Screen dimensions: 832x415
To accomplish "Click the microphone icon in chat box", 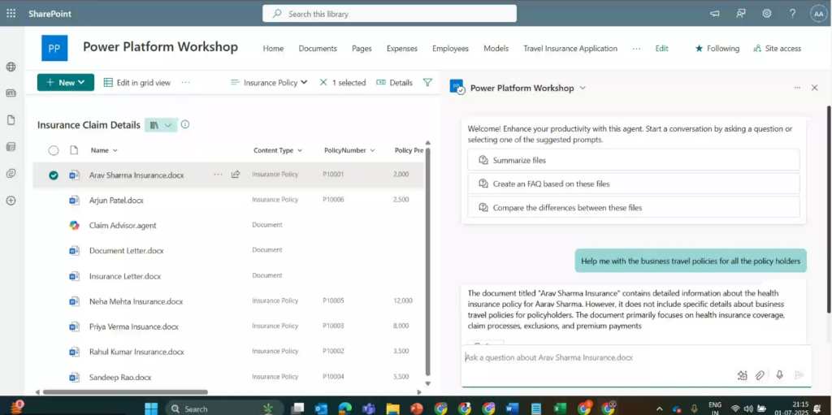I will 779,374.
